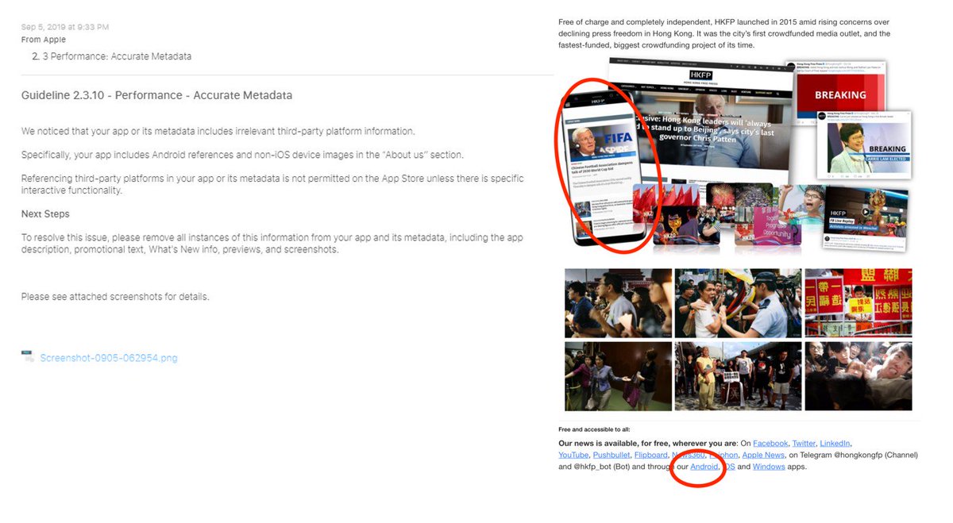Select the "2. 3 Performance: Accurate Metadata" entry
This screenshot has height=523, width=953.
click(111, 56)
